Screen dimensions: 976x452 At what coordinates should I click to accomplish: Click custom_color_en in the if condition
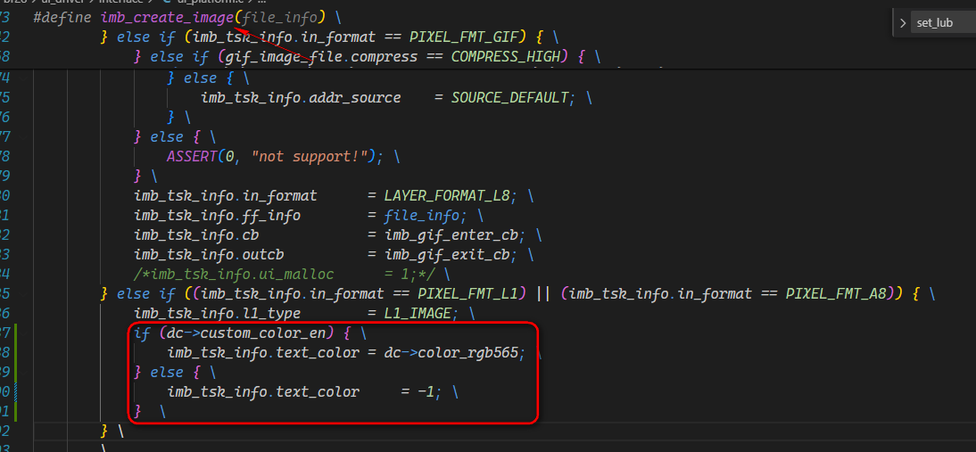(263, 333)
